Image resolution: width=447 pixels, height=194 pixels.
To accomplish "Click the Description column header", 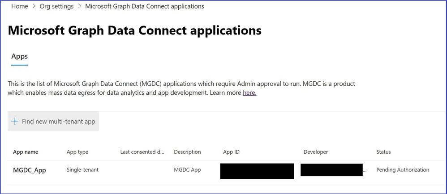I will 187,152.
